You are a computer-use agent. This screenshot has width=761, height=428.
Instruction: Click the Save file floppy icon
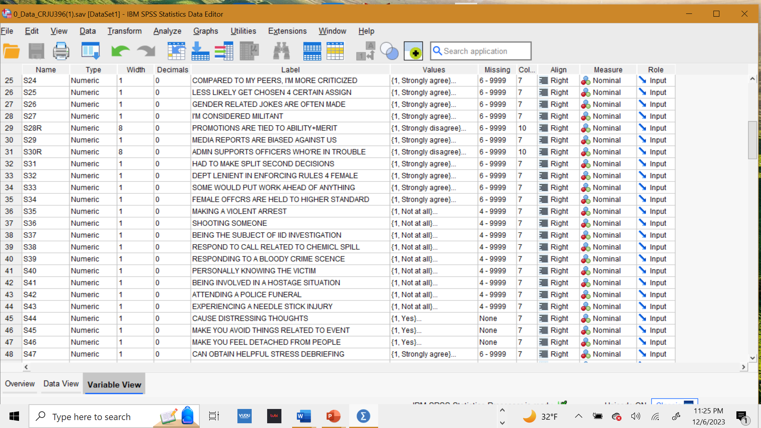(36, 51)
